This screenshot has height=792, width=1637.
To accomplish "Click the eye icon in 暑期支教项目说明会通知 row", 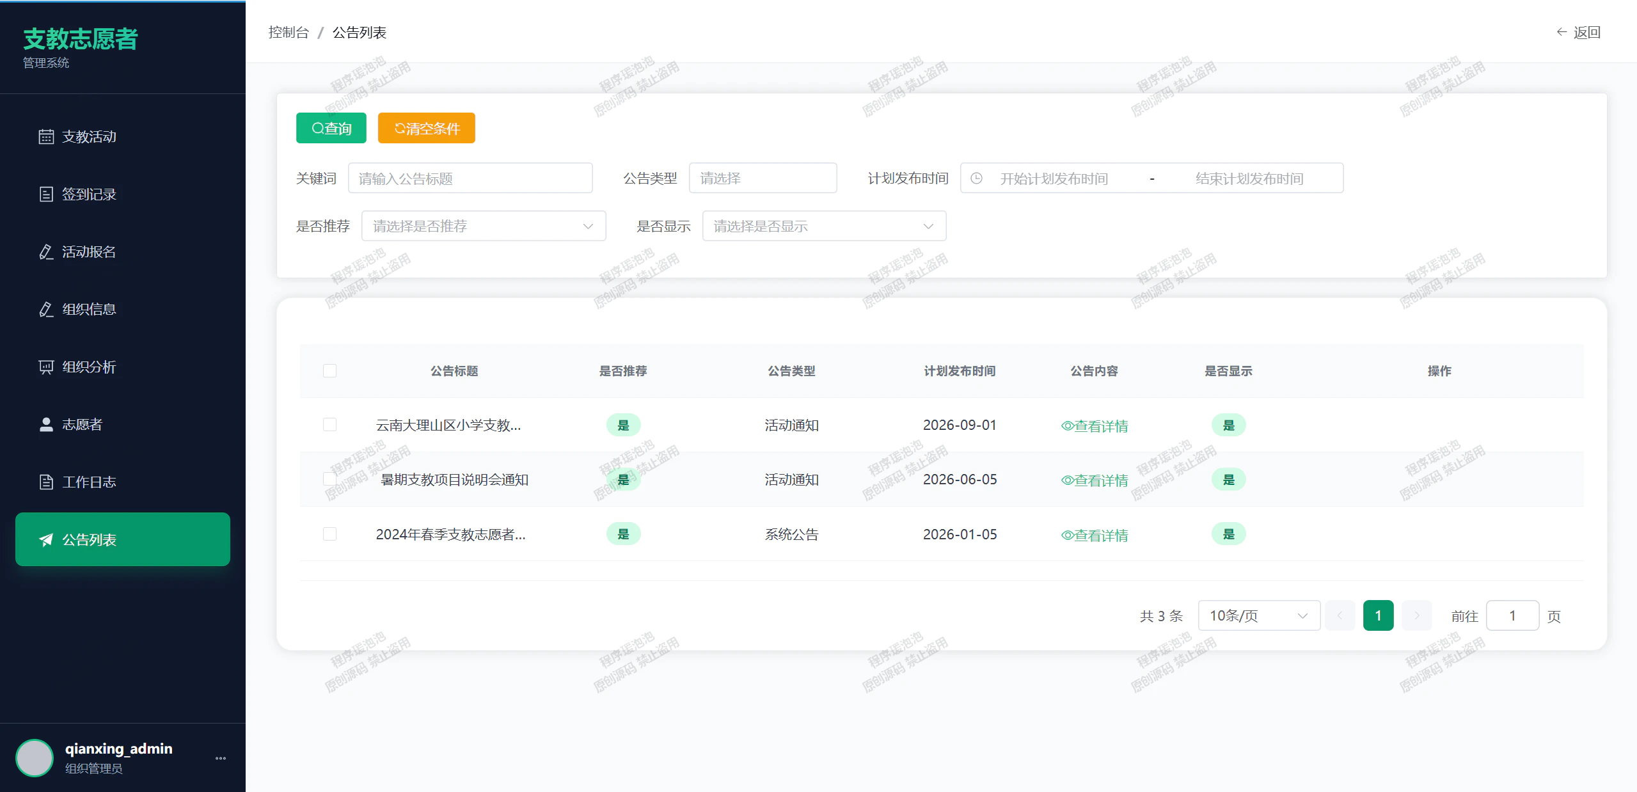I will pos(1067,480).
